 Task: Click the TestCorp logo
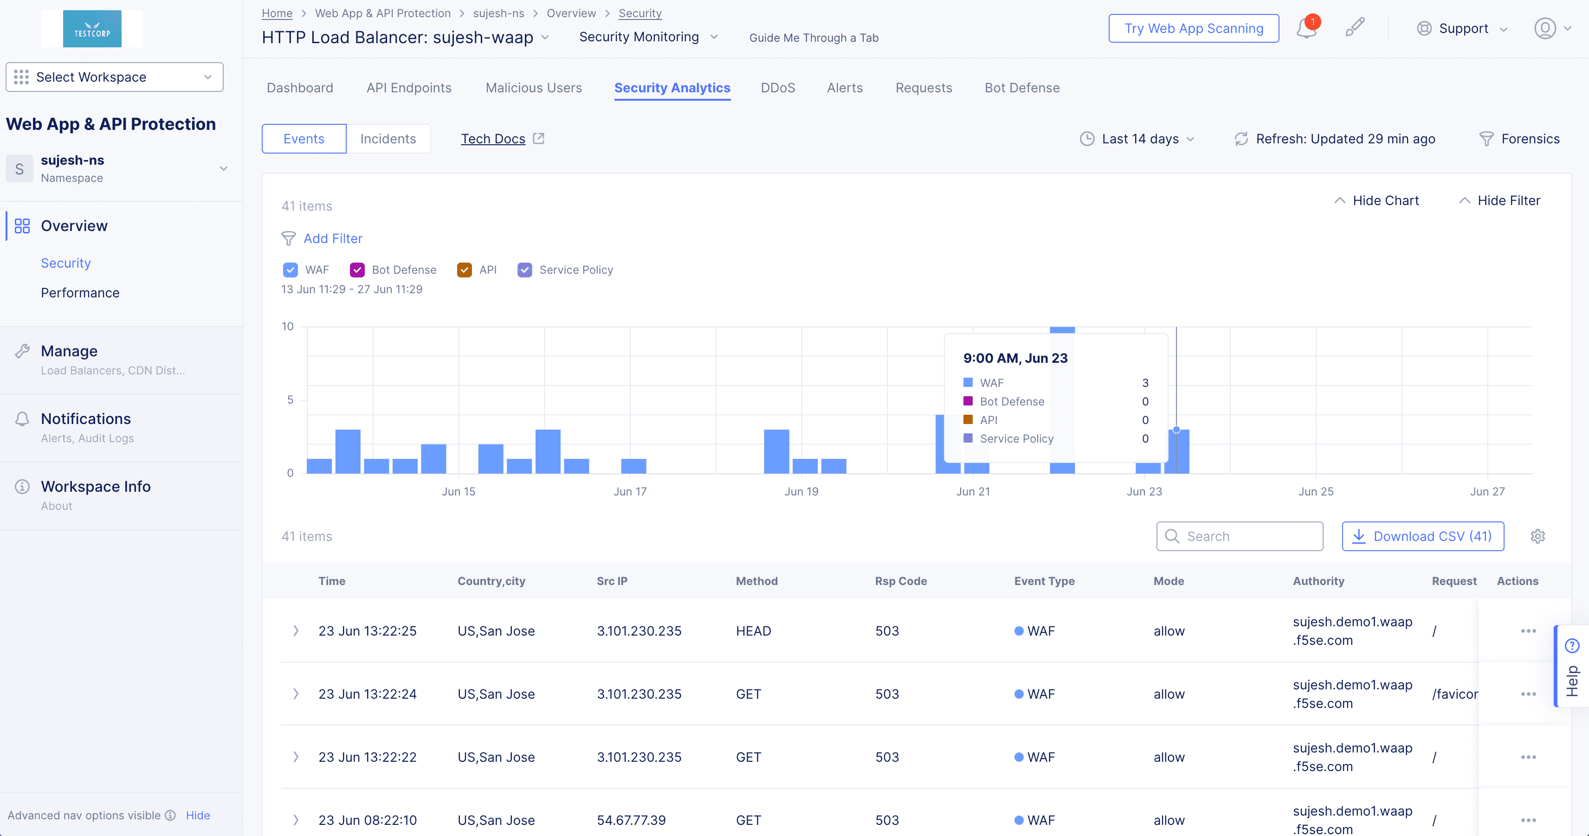(x=92, y=28)
